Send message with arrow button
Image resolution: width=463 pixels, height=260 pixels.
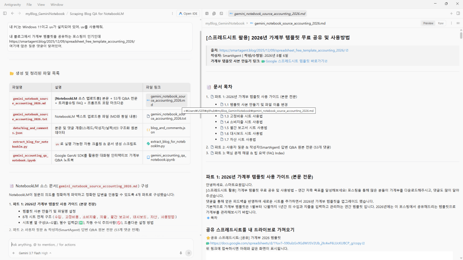(x=189, y=253)
